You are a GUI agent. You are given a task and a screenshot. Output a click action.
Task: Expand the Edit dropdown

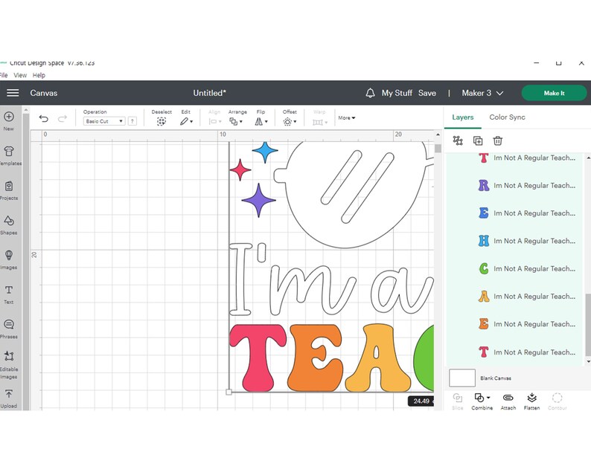[186, 121]
